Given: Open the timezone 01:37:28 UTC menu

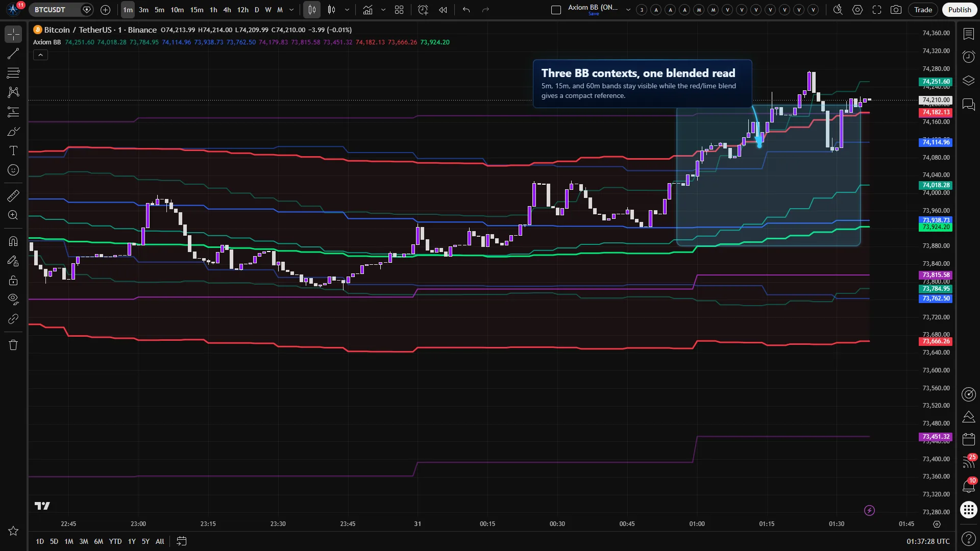Looking at the screenshot, I should tap(928, 541).
